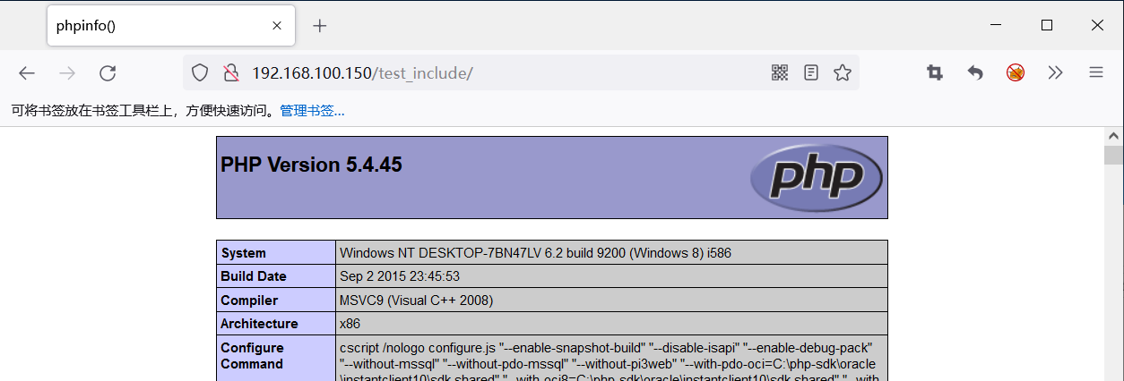
Task: Click the MSVC9 (Visual C++ 2008) value
Action: click(417, 301)
